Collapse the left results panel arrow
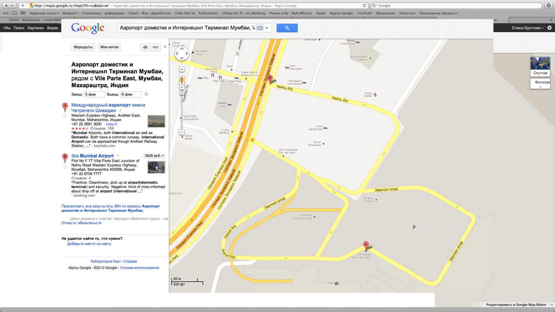Screen dimensions: 555x312 tap(165, 47)
